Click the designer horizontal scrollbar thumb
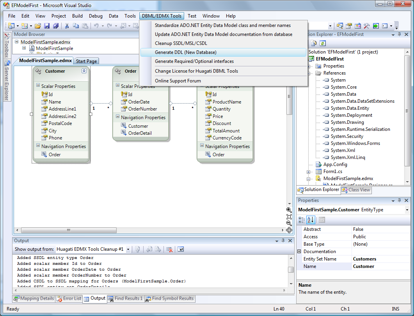Image resolution: width=414 pixels, height=316 pixels. [69, 230]
